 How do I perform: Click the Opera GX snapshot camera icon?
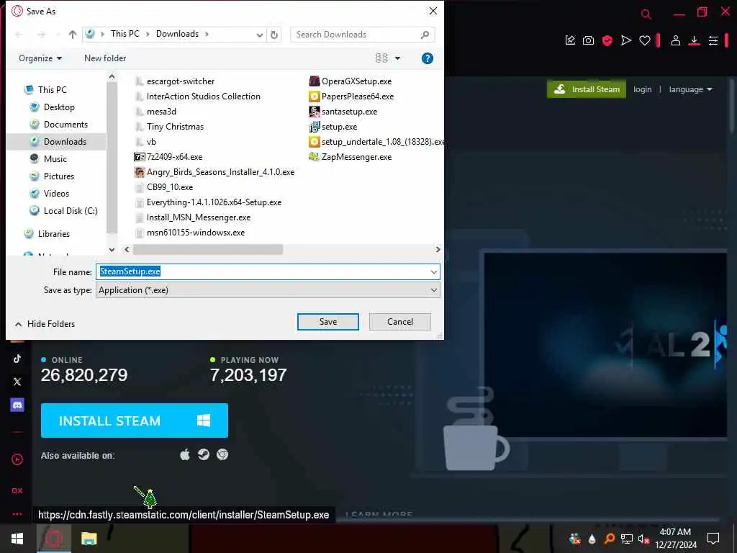pos(588,40)
